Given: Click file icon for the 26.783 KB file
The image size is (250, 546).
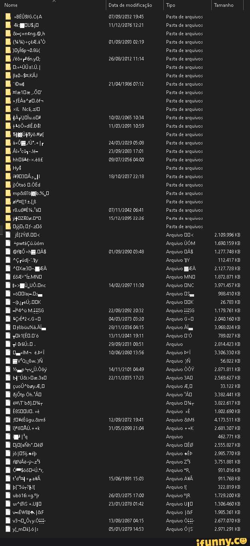Looking at the screenshot, I should click(8, 302).
